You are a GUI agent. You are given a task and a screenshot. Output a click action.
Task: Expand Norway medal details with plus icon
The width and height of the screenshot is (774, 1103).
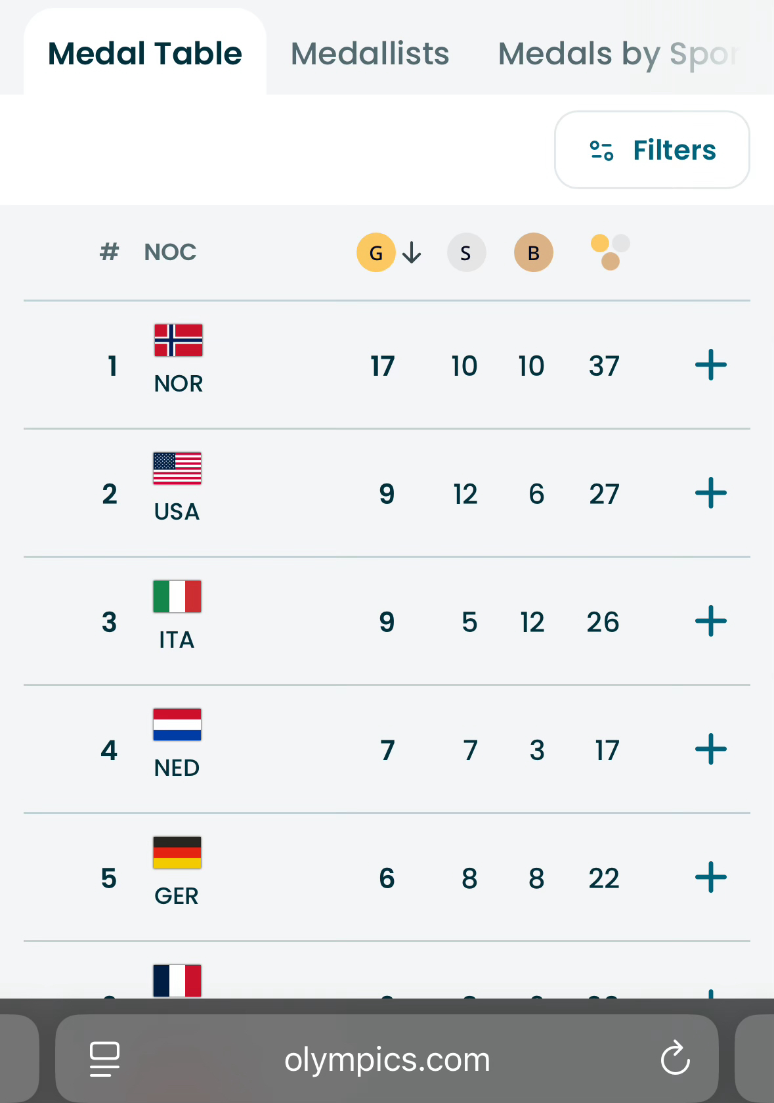710,365
